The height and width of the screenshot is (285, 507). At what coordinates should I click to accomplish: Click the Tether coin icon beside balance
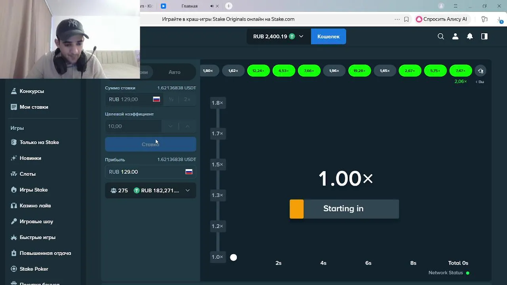(x=292, y=36)
